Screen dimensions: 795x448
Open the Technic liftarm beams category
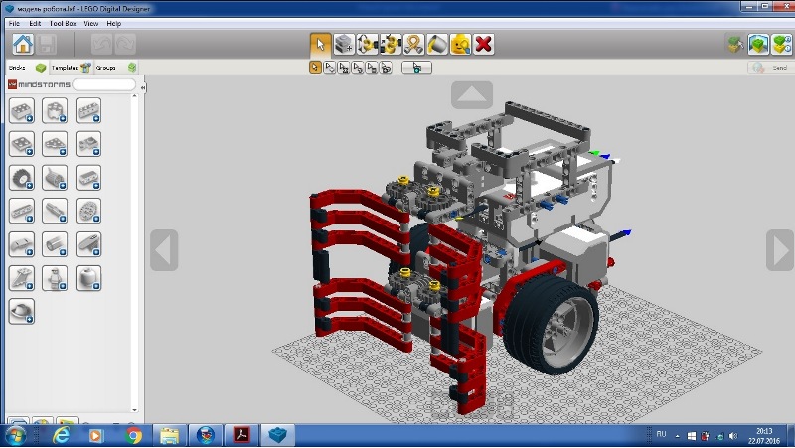tap(22, 212)
